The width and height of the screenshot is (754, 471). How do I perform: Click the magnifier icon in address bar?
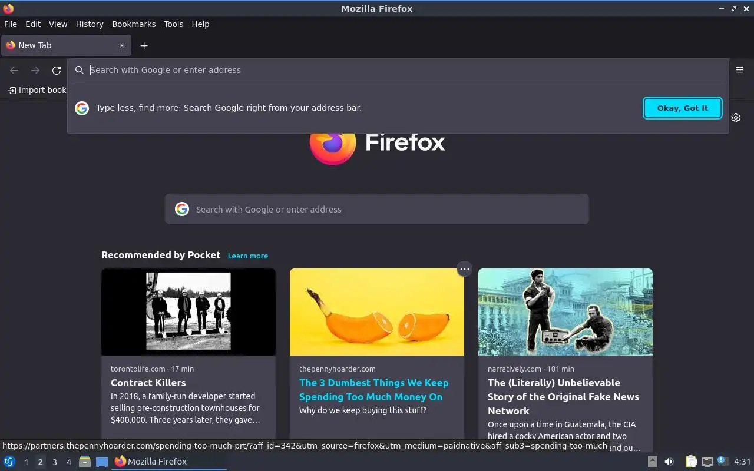tap(80, 70)
